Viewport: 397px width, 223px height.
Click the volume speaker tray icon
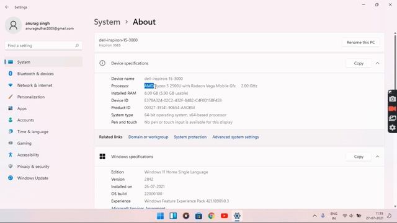(351, 216)
